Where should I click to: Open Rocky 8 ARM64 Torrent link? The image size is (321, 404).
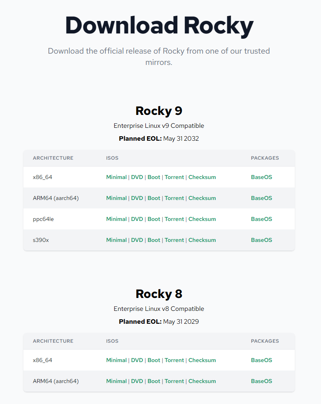coord(174,381)
